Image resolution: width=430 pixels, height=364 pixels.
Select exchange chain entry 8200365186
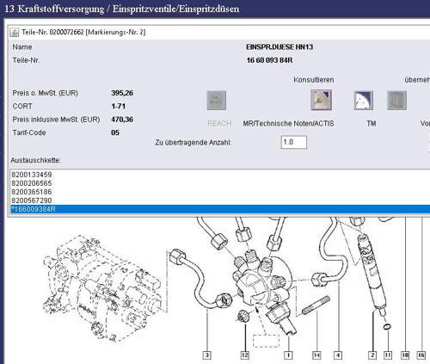[x=220, y=192]
